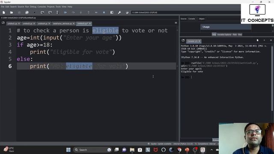Step out of function in debugger
The height and width of the screenshot is (154, 274).
point(89,12)
